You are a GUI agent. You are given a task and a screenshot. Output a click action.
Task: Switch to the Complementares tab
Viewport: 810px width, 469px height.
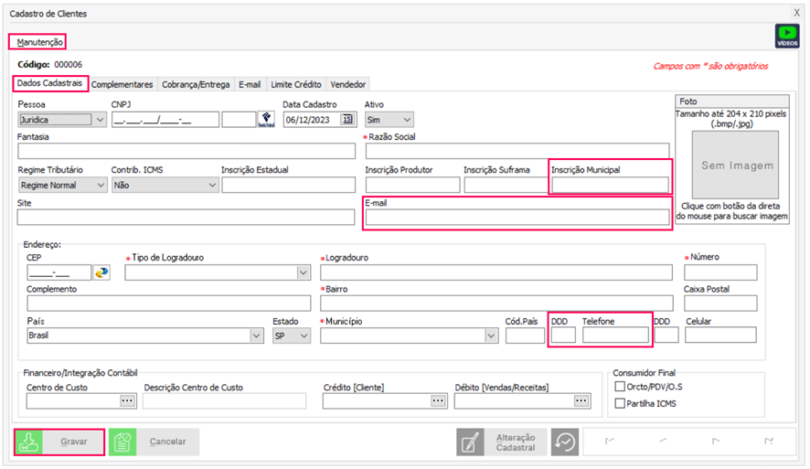click(123, 84)
